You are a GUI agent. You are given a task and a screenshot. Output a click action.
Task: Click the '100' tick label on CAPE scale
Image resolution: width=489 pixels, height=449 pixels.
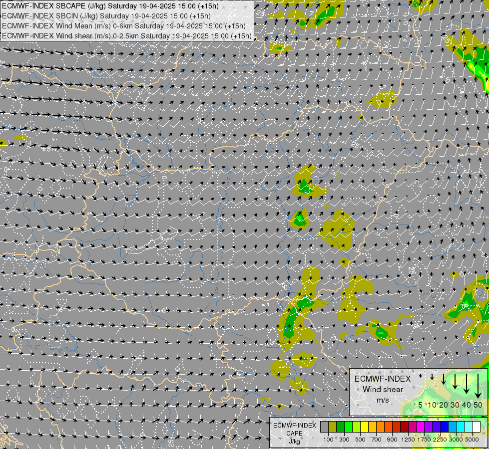328,440
